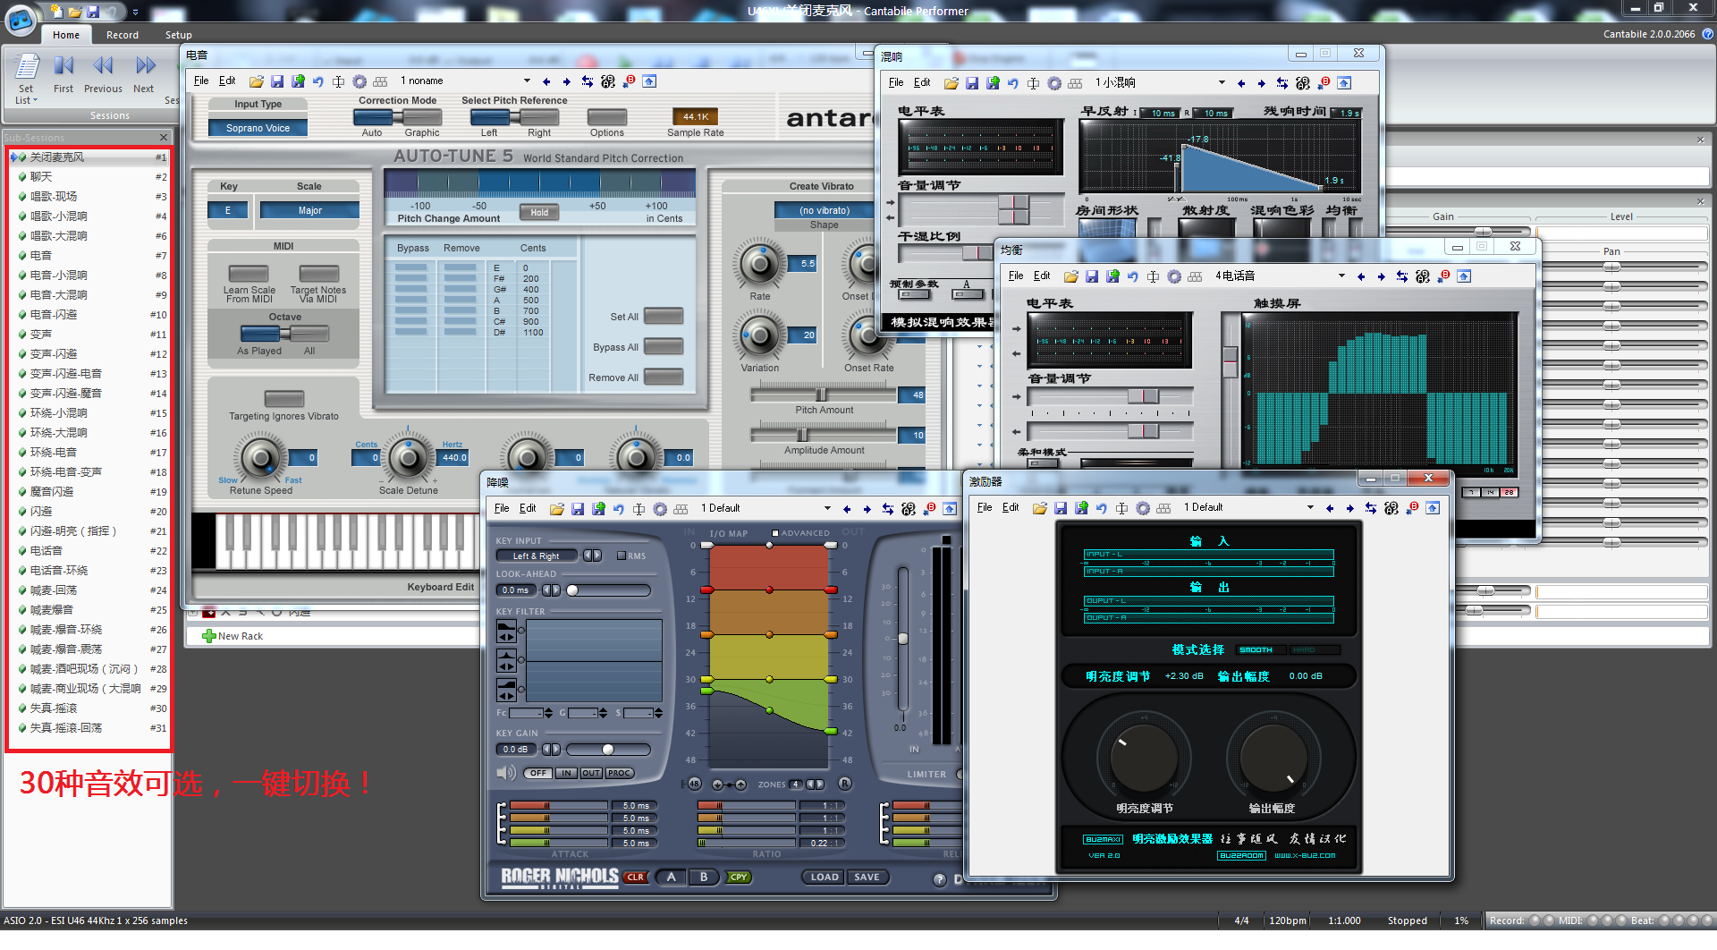Image resolution: width=1717 pixels, height=950 pixels.
Task: Swap arrows icon in 混响 window toolbar
Action: point(1282,83)
